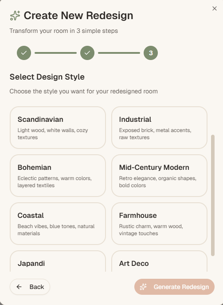223x305 pixels.
Task: Choose the Industrial style option
Action: click(x=160, y=128)
